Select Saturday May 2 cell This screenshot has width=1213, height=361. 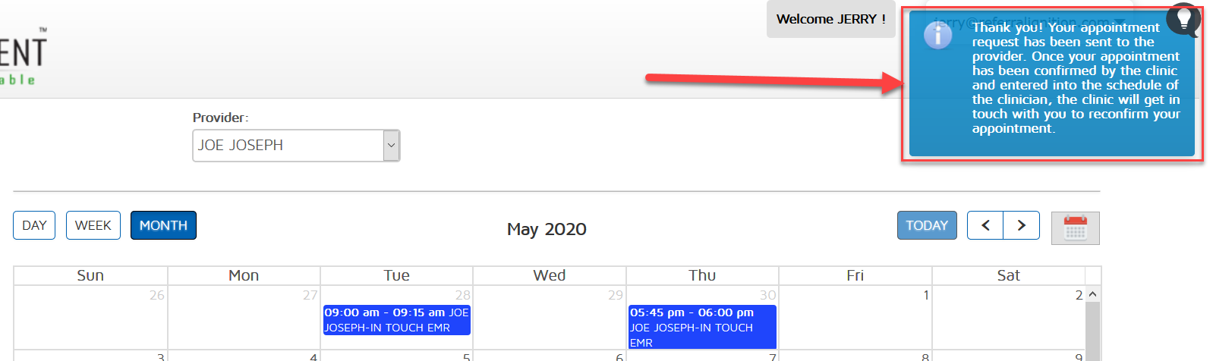[x=1008, y=319]
